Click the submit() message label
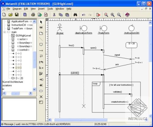153x127 pixels. (75, 73)
